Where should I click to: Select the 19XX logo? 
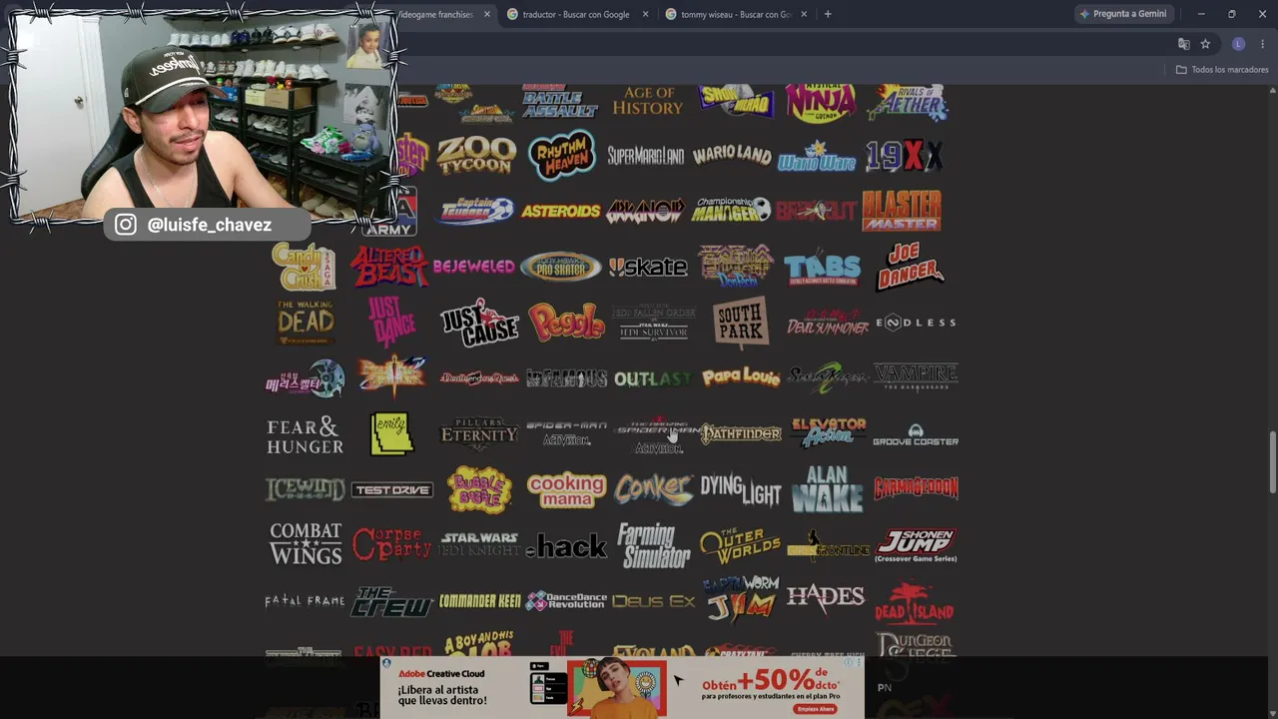tap(904, 156)
